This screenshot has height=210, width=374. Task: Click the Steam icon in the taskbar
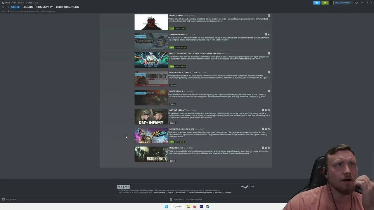207,206
